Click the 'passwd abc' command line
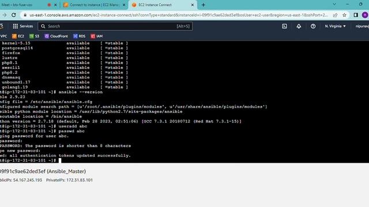The height and width of the screenshot is (207, 369). click(x=71, y=131)
